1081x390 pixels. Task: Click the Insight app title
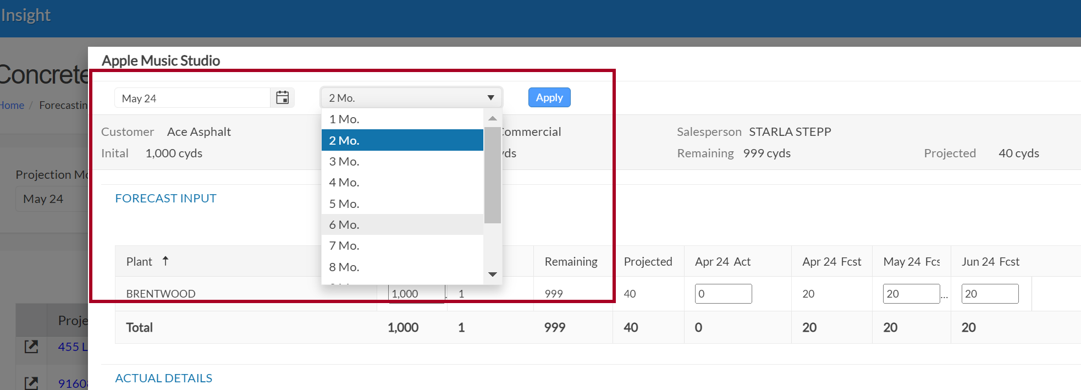click(x=25, y=15)
